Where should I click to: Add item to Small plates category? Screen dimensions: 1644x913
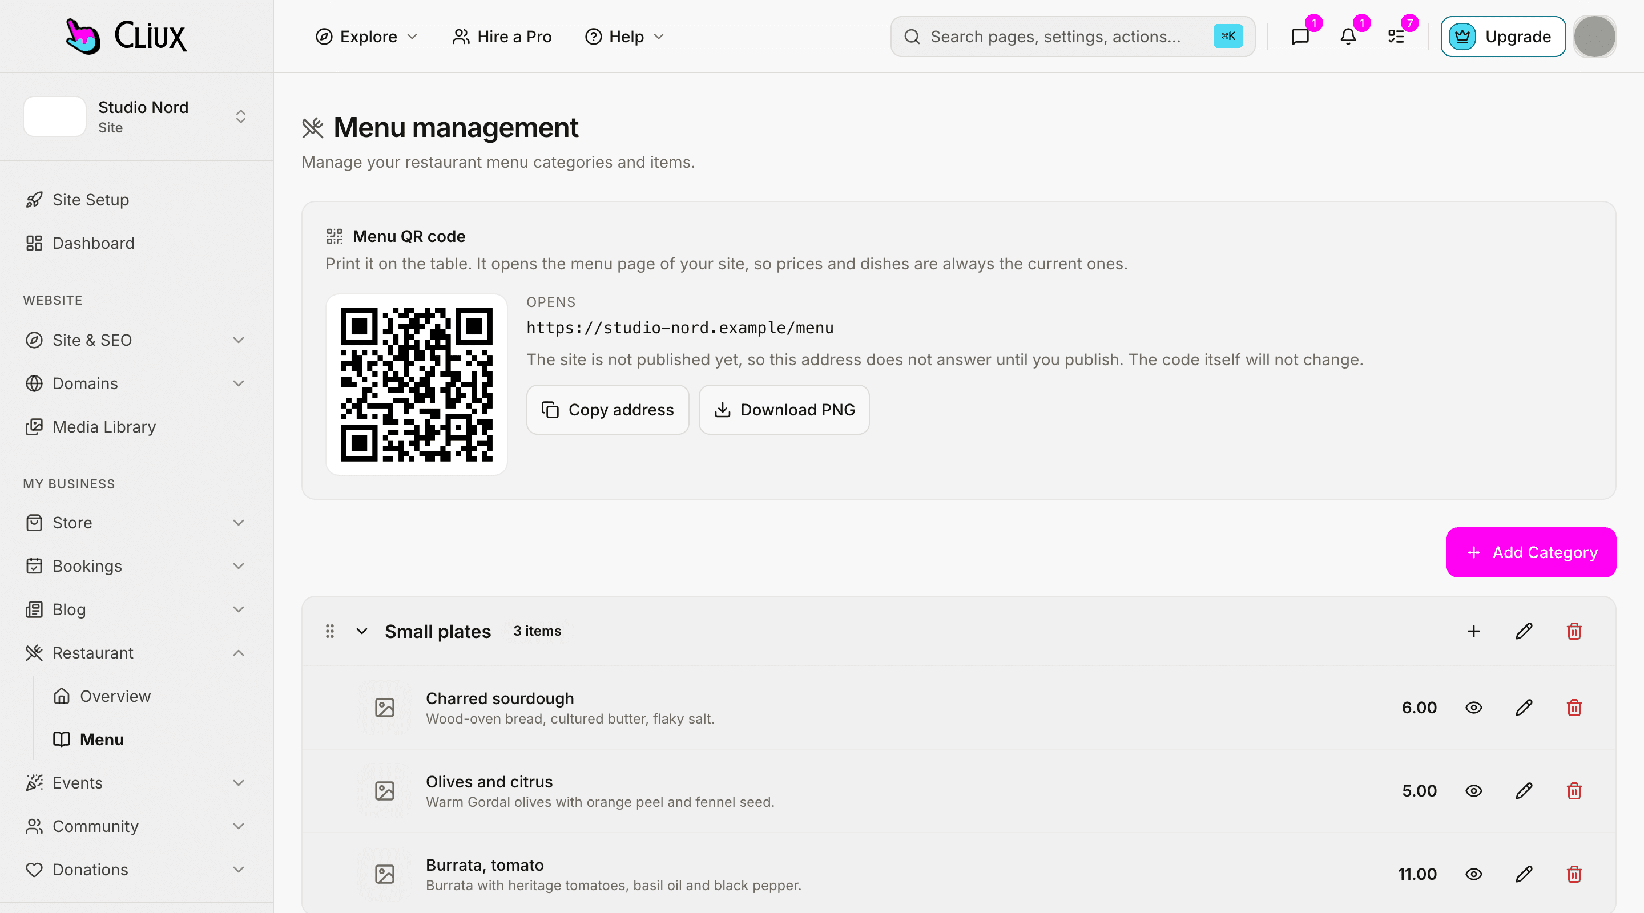tap(1473, 631)
